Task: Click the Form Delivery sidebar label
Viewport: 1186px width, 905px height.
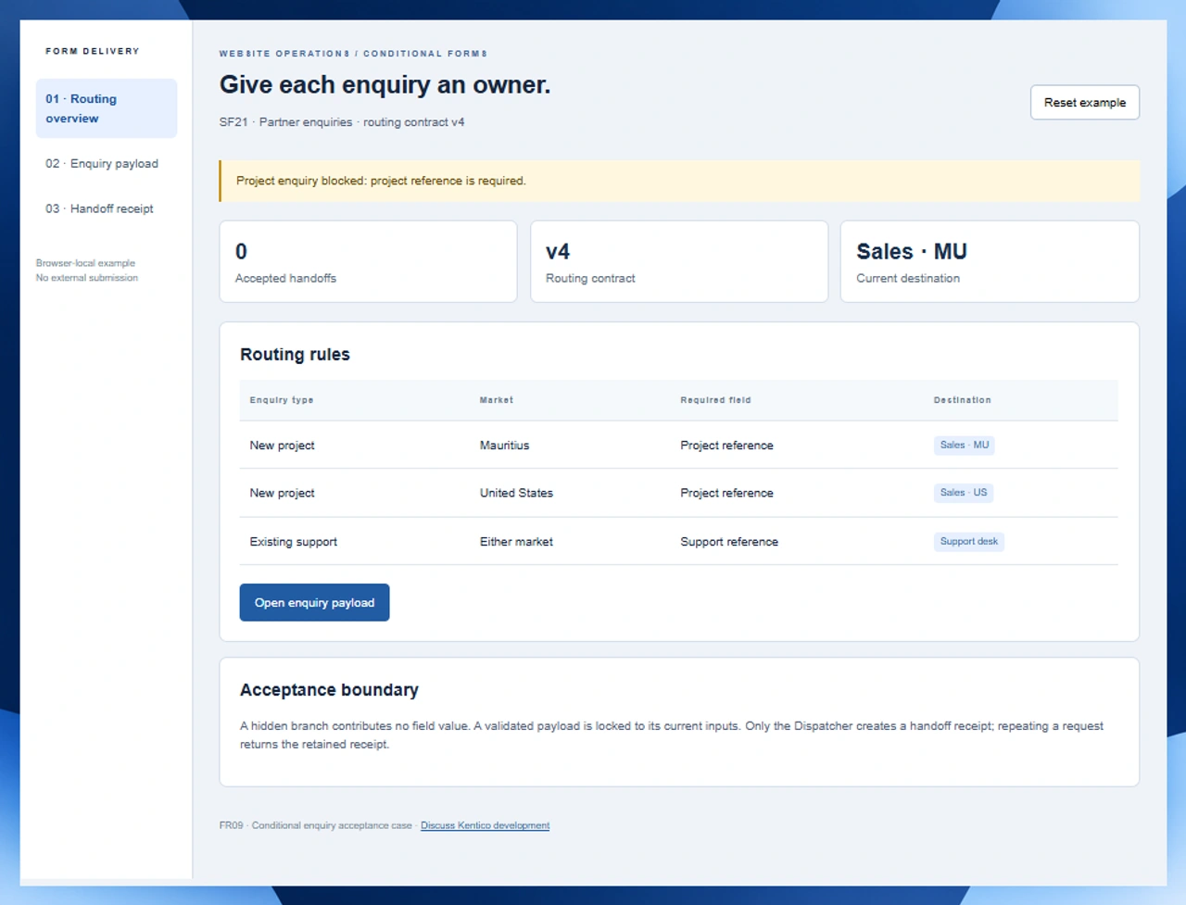Action: pos(93,51)
